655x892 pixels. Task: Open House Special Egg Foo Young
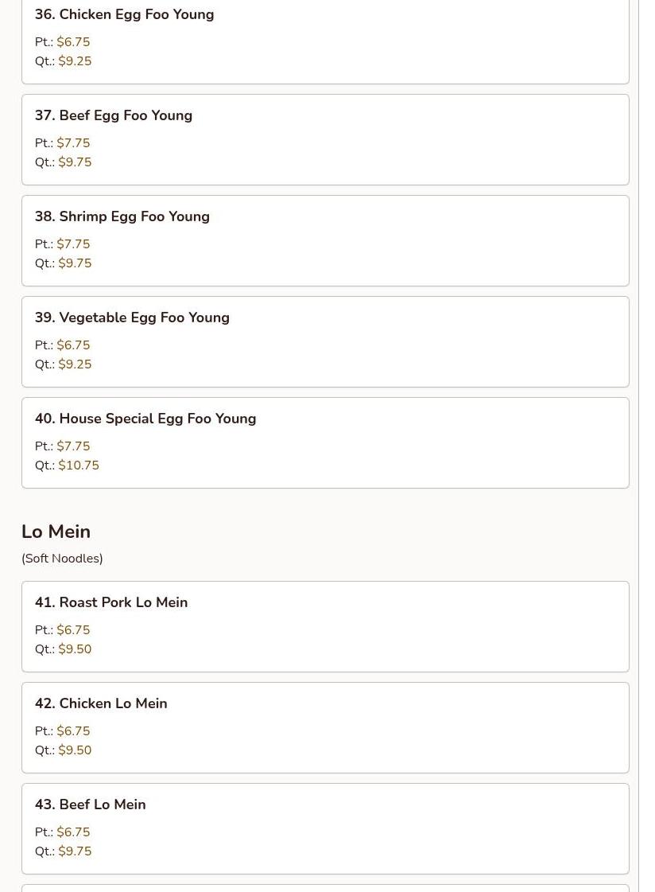click(x=325, y=442)
